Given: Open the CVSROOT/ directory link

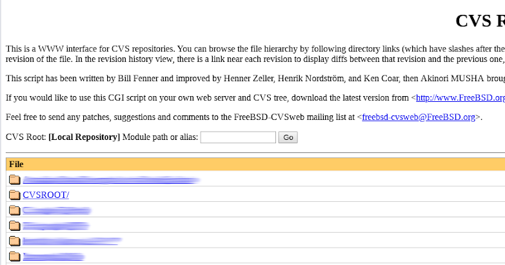Looking at the screenshot, I should point(46,195).
